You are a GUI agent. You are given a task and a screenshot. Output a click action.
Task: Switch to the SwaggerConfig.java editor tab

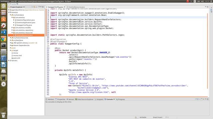(56, 7)
